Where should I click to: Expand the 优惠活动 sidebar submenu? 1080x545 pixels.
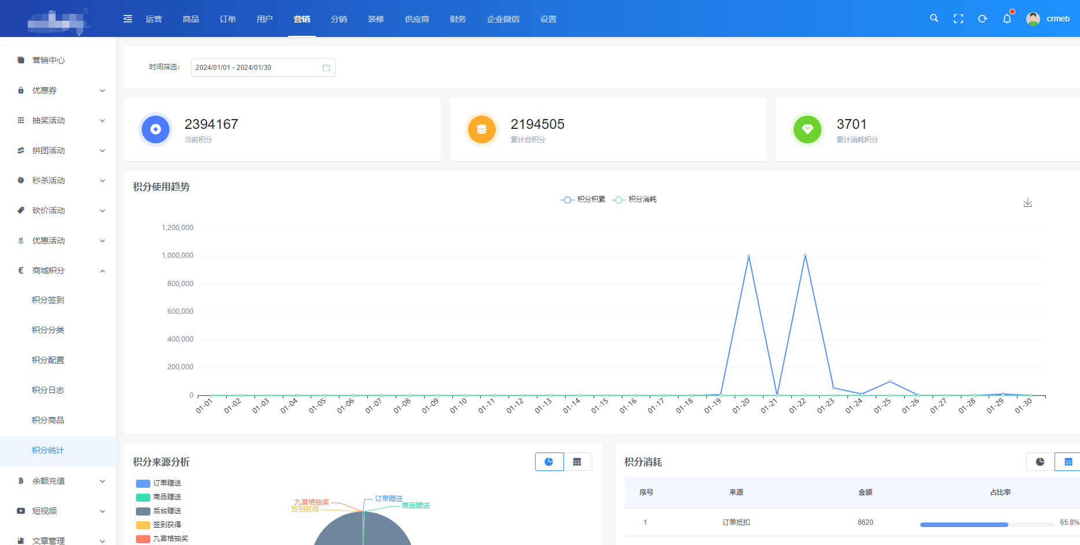[x=102, y=240]
